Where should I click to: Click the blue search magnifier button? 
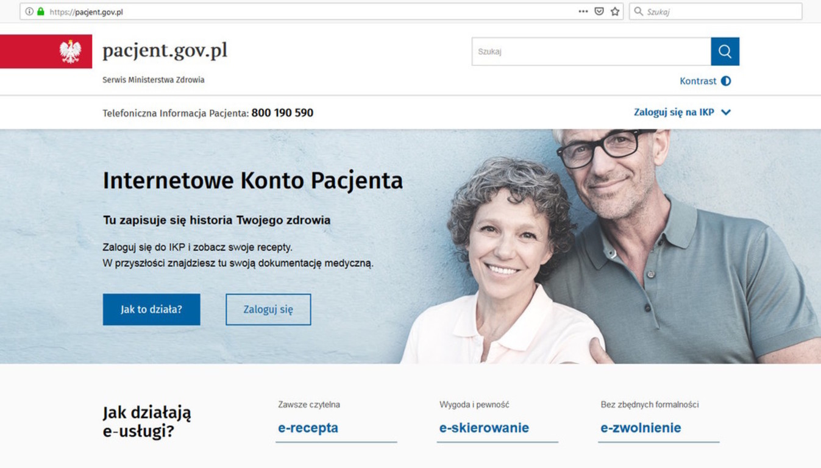click(x=725, y=51)
